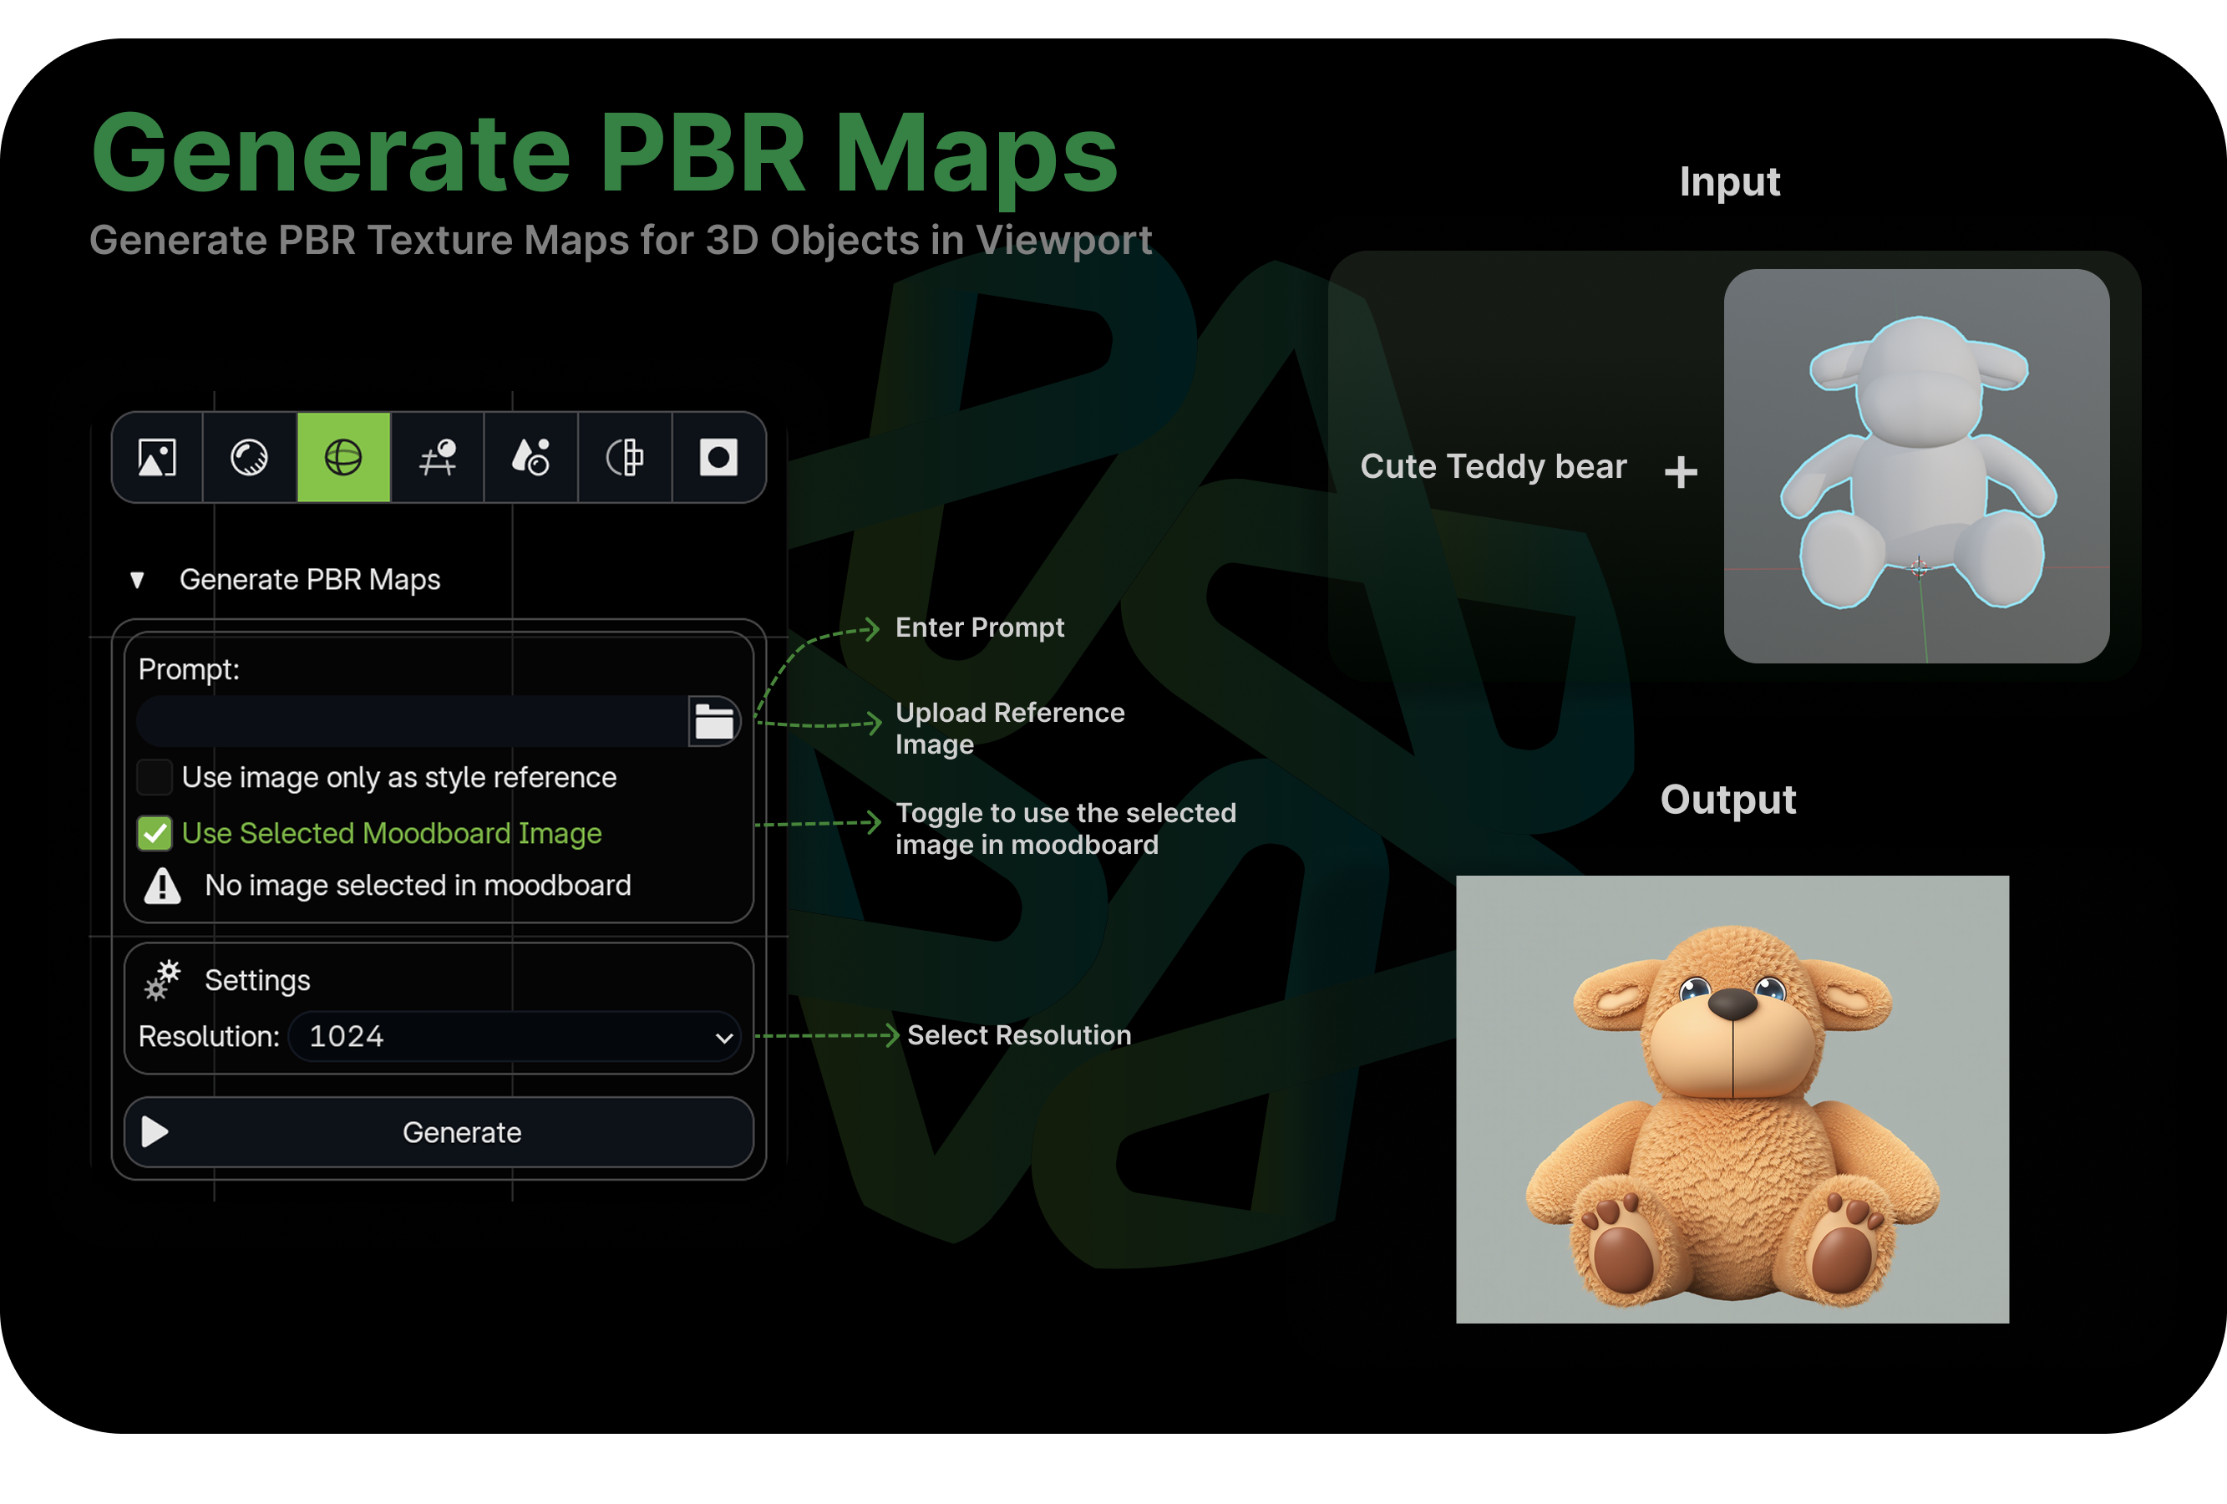Screen dimensions: 2227x1504
Task: Click the 'Upload Reference Image' annotation text
Action: pyautogui.click(x=1010, y=729)
